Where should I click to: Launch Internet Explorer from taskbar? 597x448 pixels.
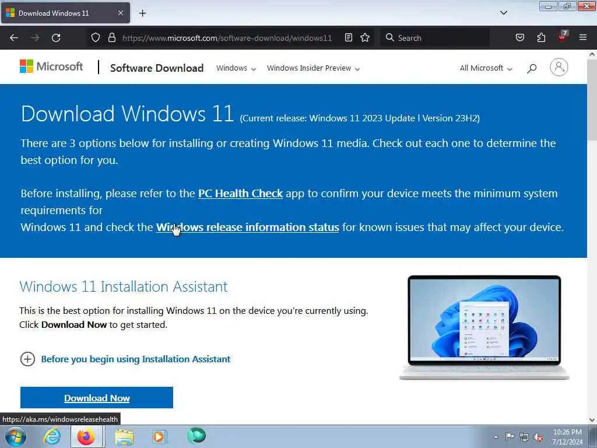click(52, 436)
